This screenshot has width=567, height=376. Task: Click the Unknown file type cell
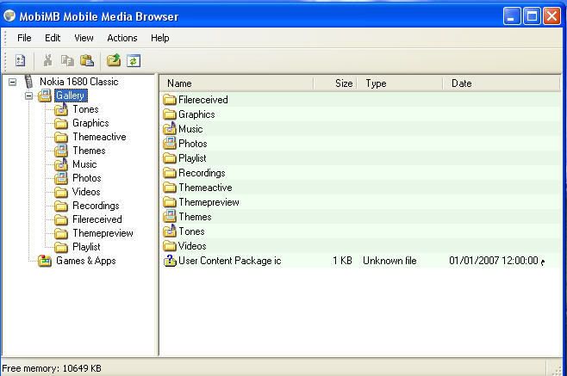click(x=389, y=261)
